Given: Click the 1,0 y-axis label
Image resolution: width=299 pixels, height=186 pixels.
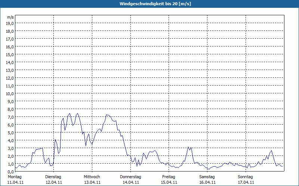Looking at the screenshot, I should (11, 164).
